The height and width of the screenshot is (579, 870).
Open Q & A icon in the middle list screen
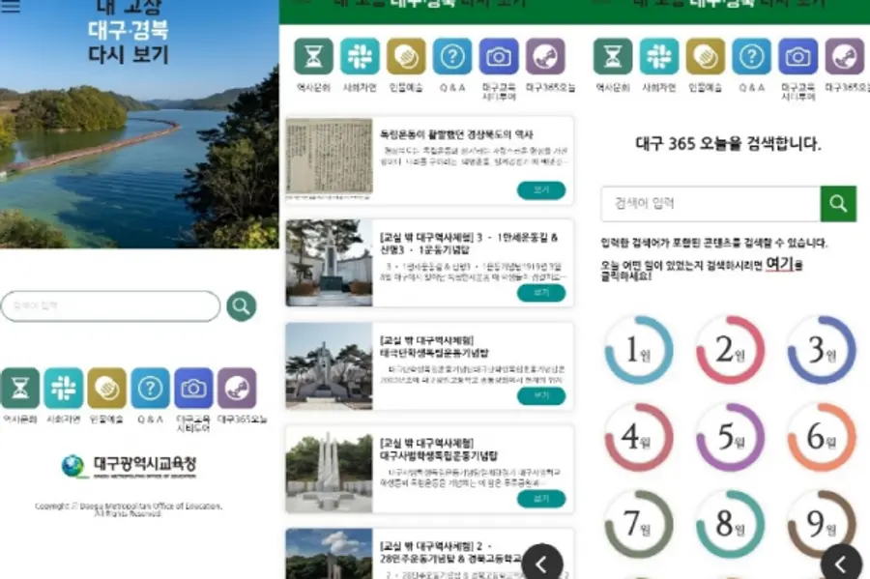(x=451, y=57)
